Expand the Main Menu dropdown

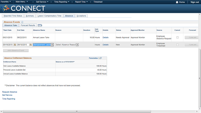coord(22,2)
